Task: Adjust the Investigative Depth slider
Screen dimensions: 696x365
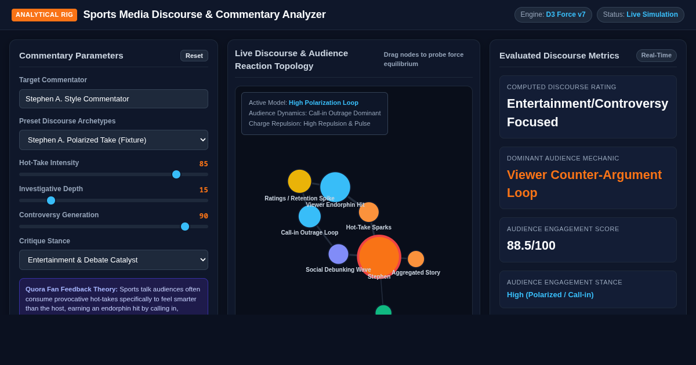Action: pos(114,200)
